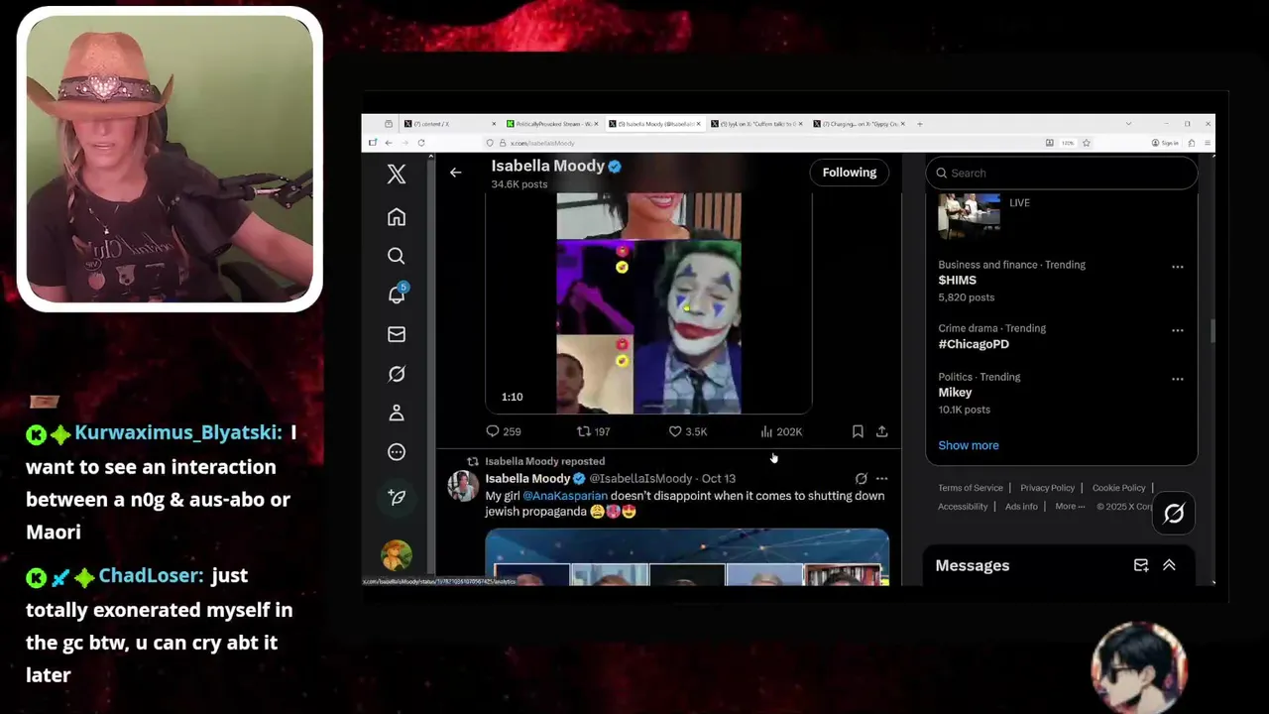
Task: Open new browser tab with plus
Action: 920,124
